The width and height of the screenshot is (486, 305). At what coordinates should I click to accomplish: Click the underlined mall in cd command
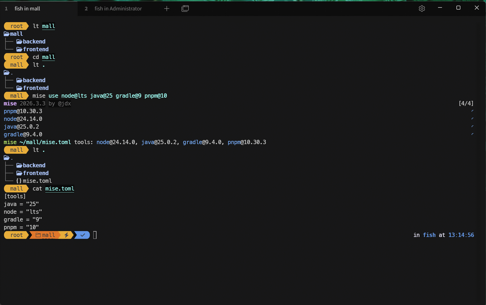coord(48,57)
